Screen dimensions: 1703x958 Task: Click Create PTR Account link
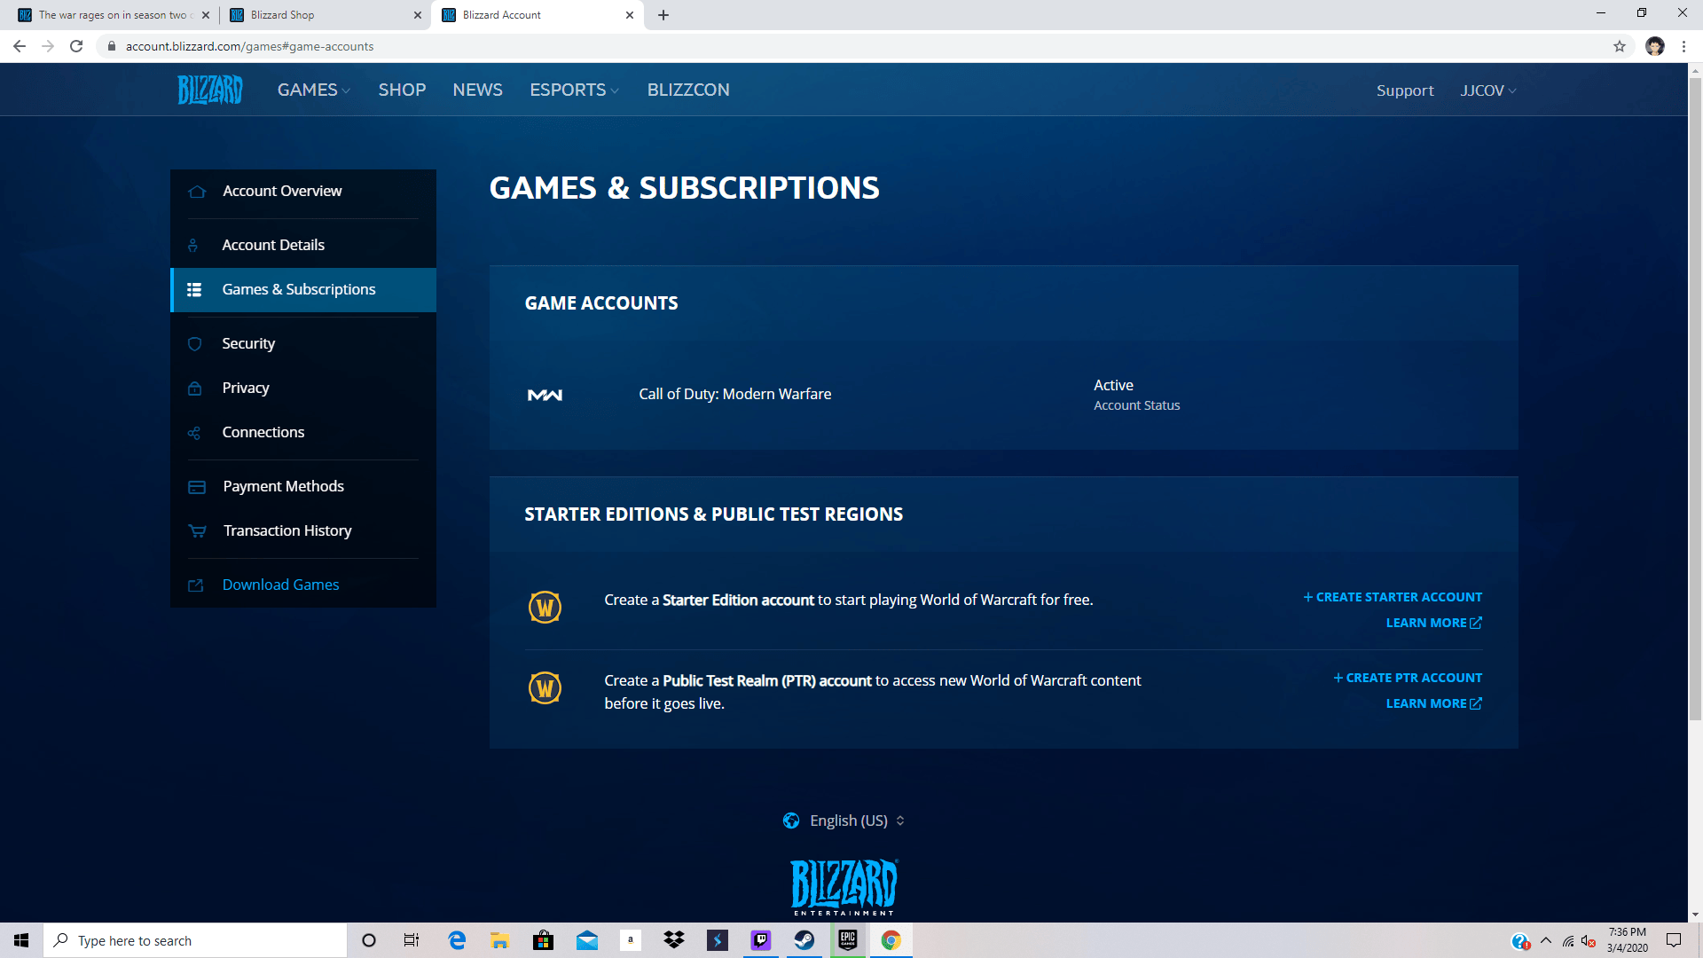[x=1408, y=678]
